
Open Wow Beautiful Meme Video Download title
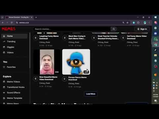click(48, 78)
